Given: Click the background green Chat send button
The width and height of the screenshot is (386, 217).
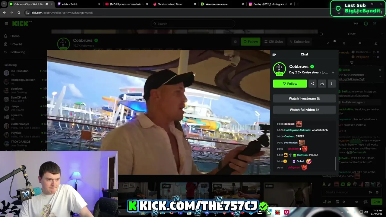Looking at the screenshot, I should 377,202.
